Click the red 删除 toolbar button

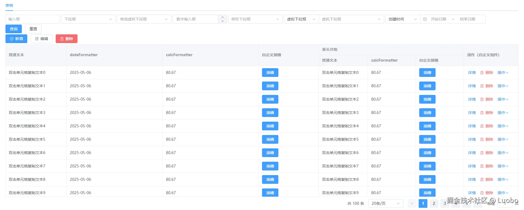[67, 39]
